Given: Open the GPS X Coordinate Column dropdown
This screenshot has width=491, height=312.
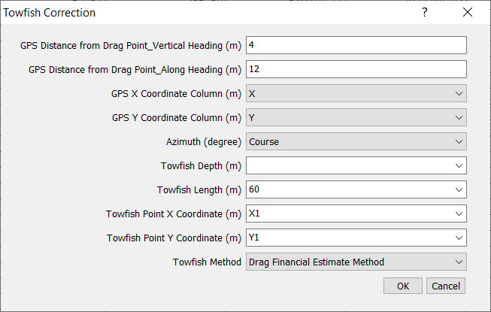Looking at the screenshot, I should (x=356, y=93).
